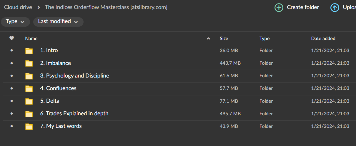Click the heart favorites column header icon
356x146 pixels.
[x=12, y=38]
